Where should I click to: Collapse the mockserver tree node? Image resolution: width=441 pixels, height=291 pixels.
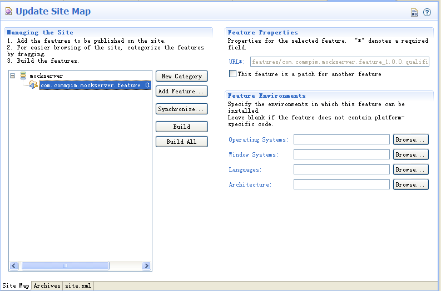point(12,76)
